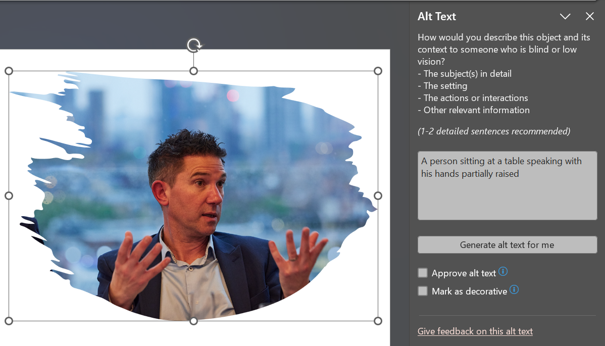Image resolution: width=605 pixels, height=346 pixels.
Task: Click the 'The subject(s) in detail' guidance line
Action: pyautogui.click(x=465, y=74)
